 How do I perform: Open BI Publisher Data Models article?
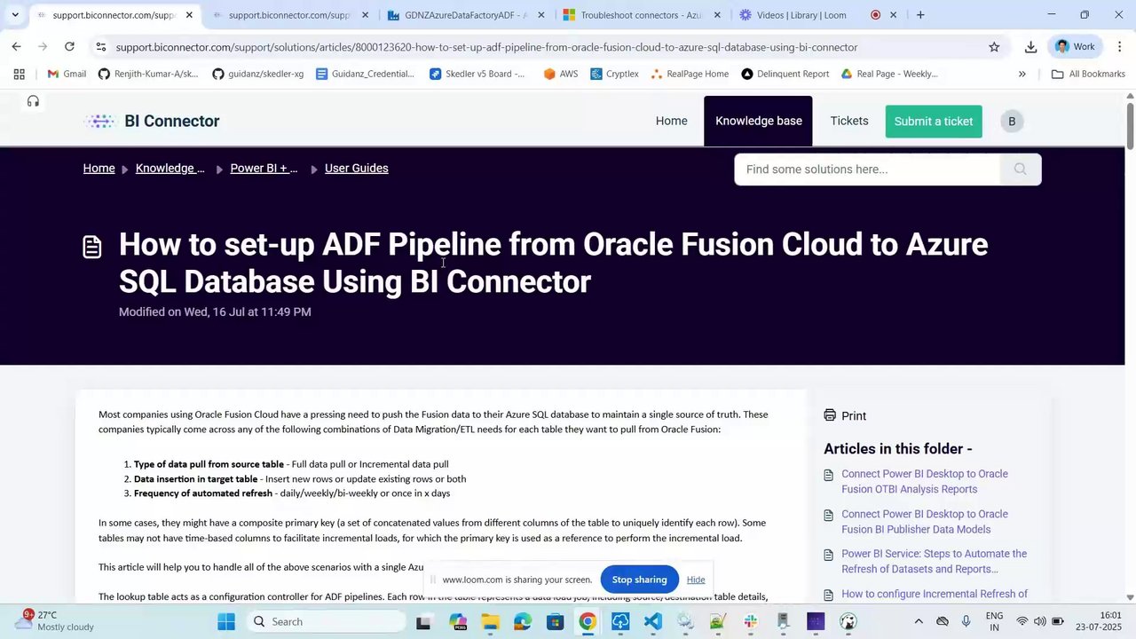click(924, 521)
